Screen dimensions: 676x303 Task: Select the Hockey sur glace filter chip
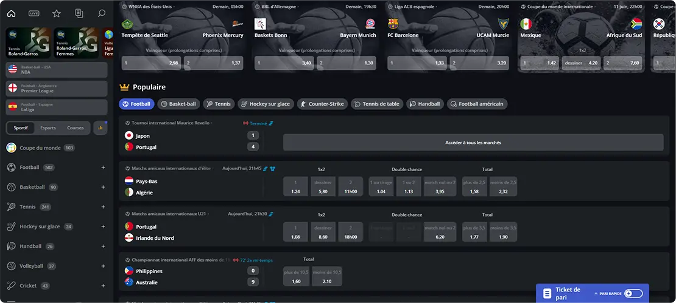tap(266, 104)
